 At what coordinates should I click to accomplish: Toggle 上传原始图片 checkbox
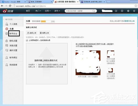[x=27, y=40]
